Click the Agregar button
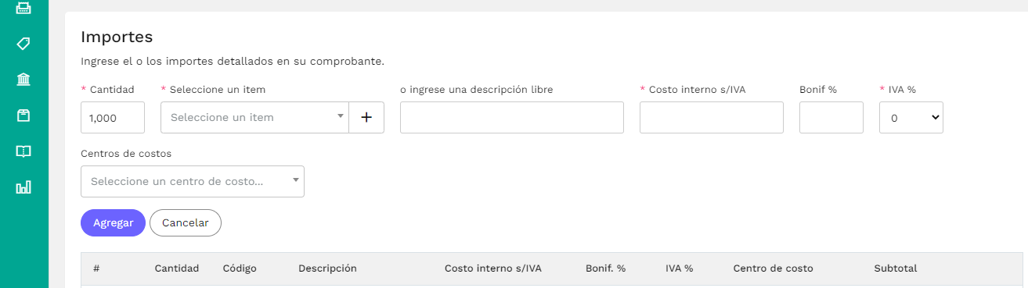The height and width of the screenshot is (288, 1028). 113,222
